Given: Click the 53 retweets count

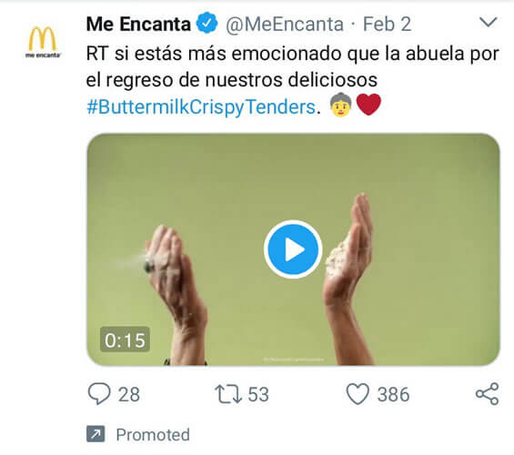Looking at the screenshot, I should (x=258, y=394).
